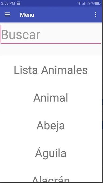
Task: Tap the Wi-Fi status icon
Action: (x=79, y=3)
